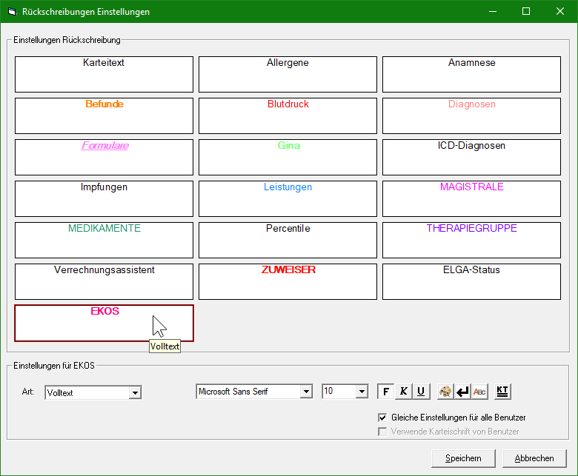Maximize the Rückschreibungen Einstellungen window

tap(526, 11)
